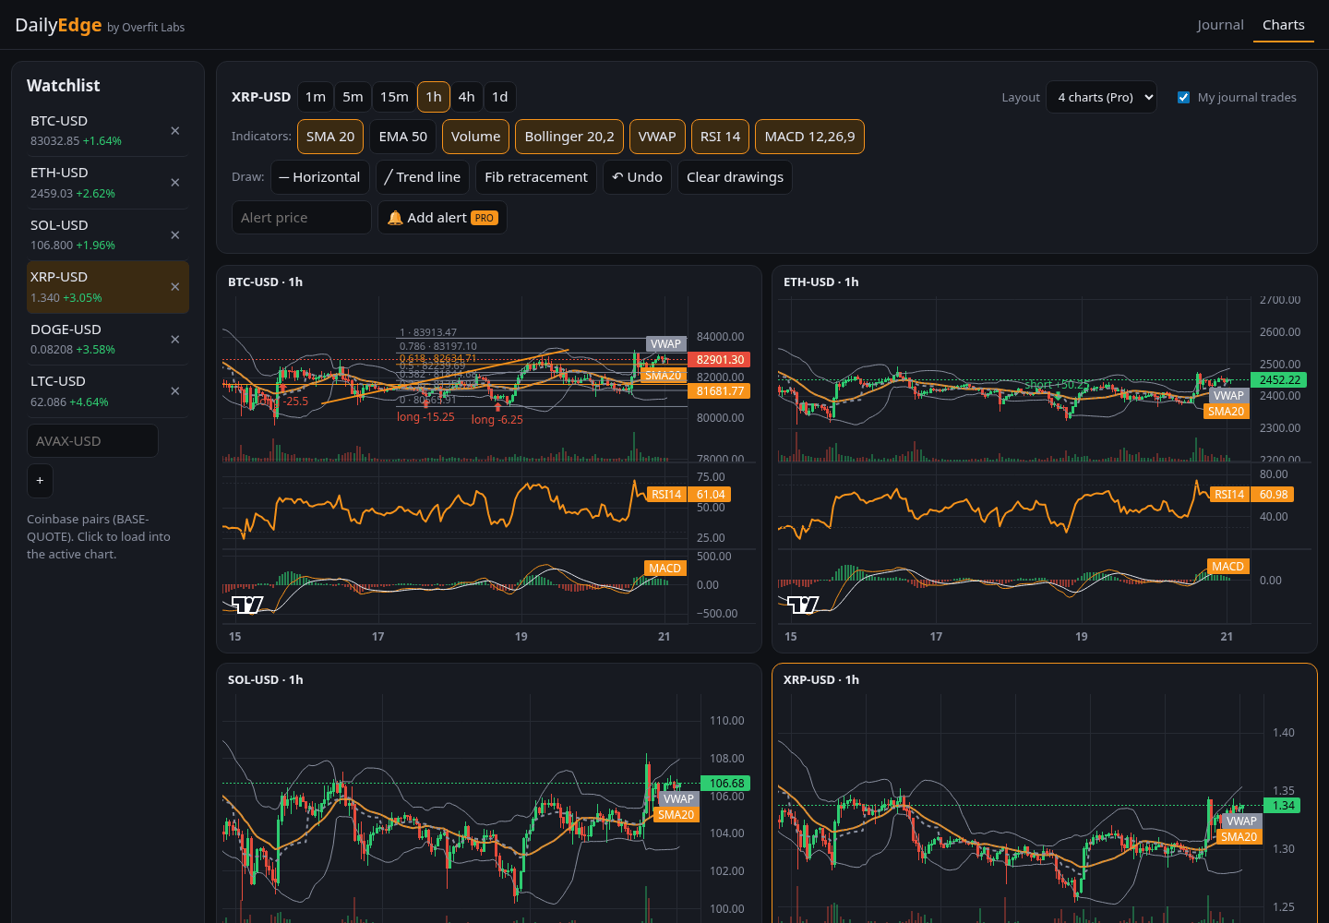The height and width of the screenshot is (923, 1329).
Task: Toggle the EMA 50 indicator
Action: tap(403, 137)
